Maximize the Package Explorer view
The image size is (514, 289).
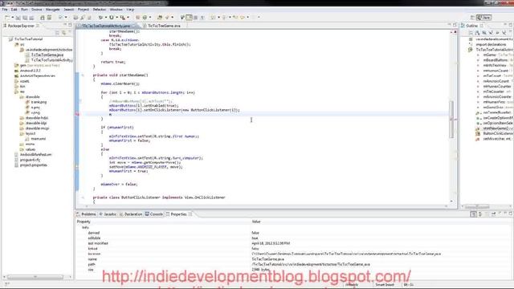point(70,25)
